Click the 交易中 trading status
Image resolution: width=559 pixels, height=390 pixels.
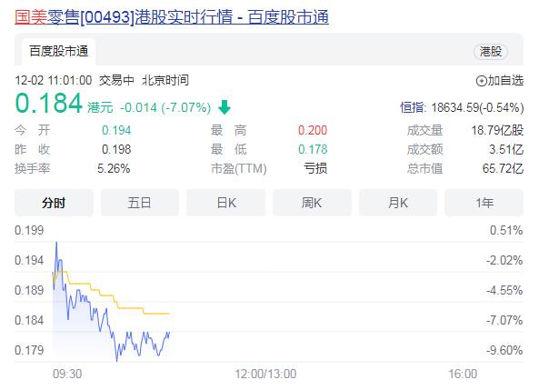(116, 81)
